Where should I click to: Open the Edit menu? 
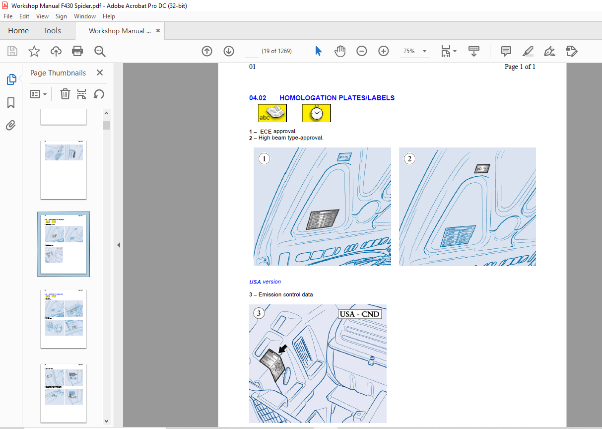[24, 16]
